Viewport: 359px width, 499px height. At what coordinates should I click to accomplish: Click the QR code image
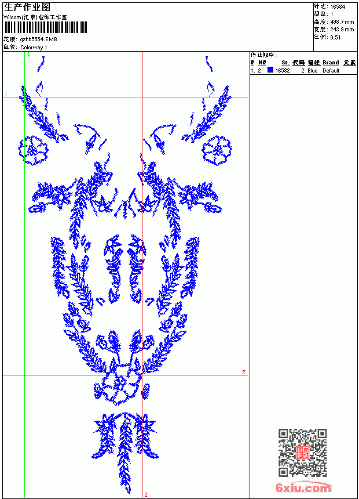click(x=302, y=453)
